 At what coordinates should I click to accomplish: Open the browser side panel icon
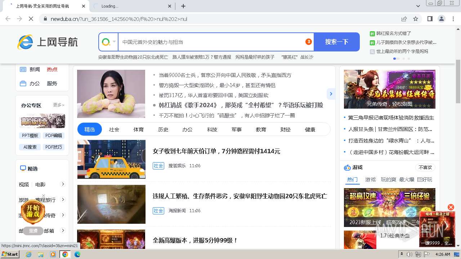coord(430,19)
